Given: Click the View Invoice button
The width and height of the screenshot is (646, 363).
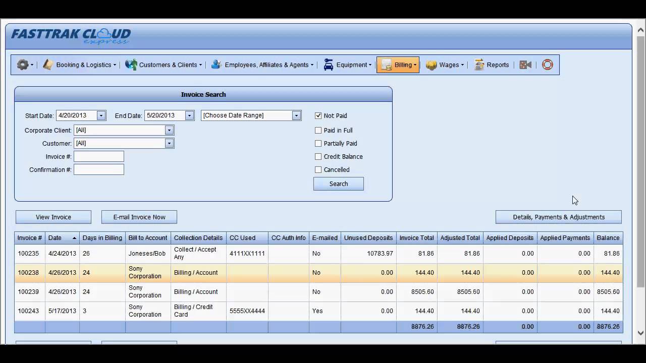Looking at the screenshot, I should tap(53, 217).
